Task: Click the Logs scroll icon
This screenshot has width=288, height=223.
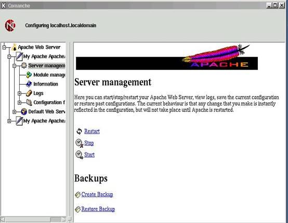Action: [29, 93]
